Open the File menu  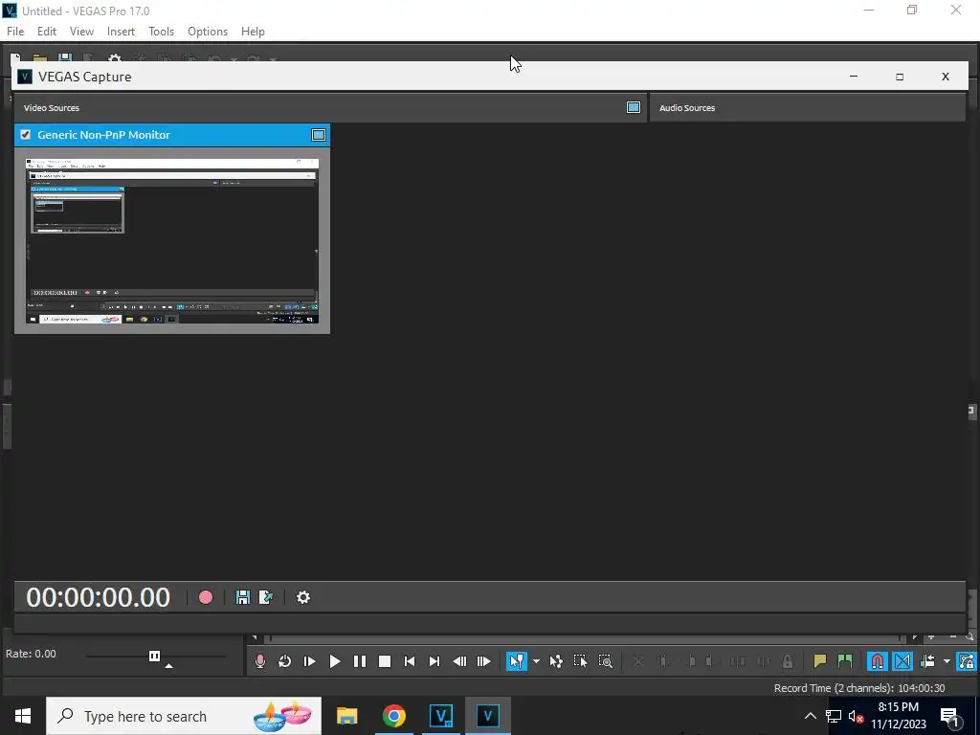click(x=15, y=32)
